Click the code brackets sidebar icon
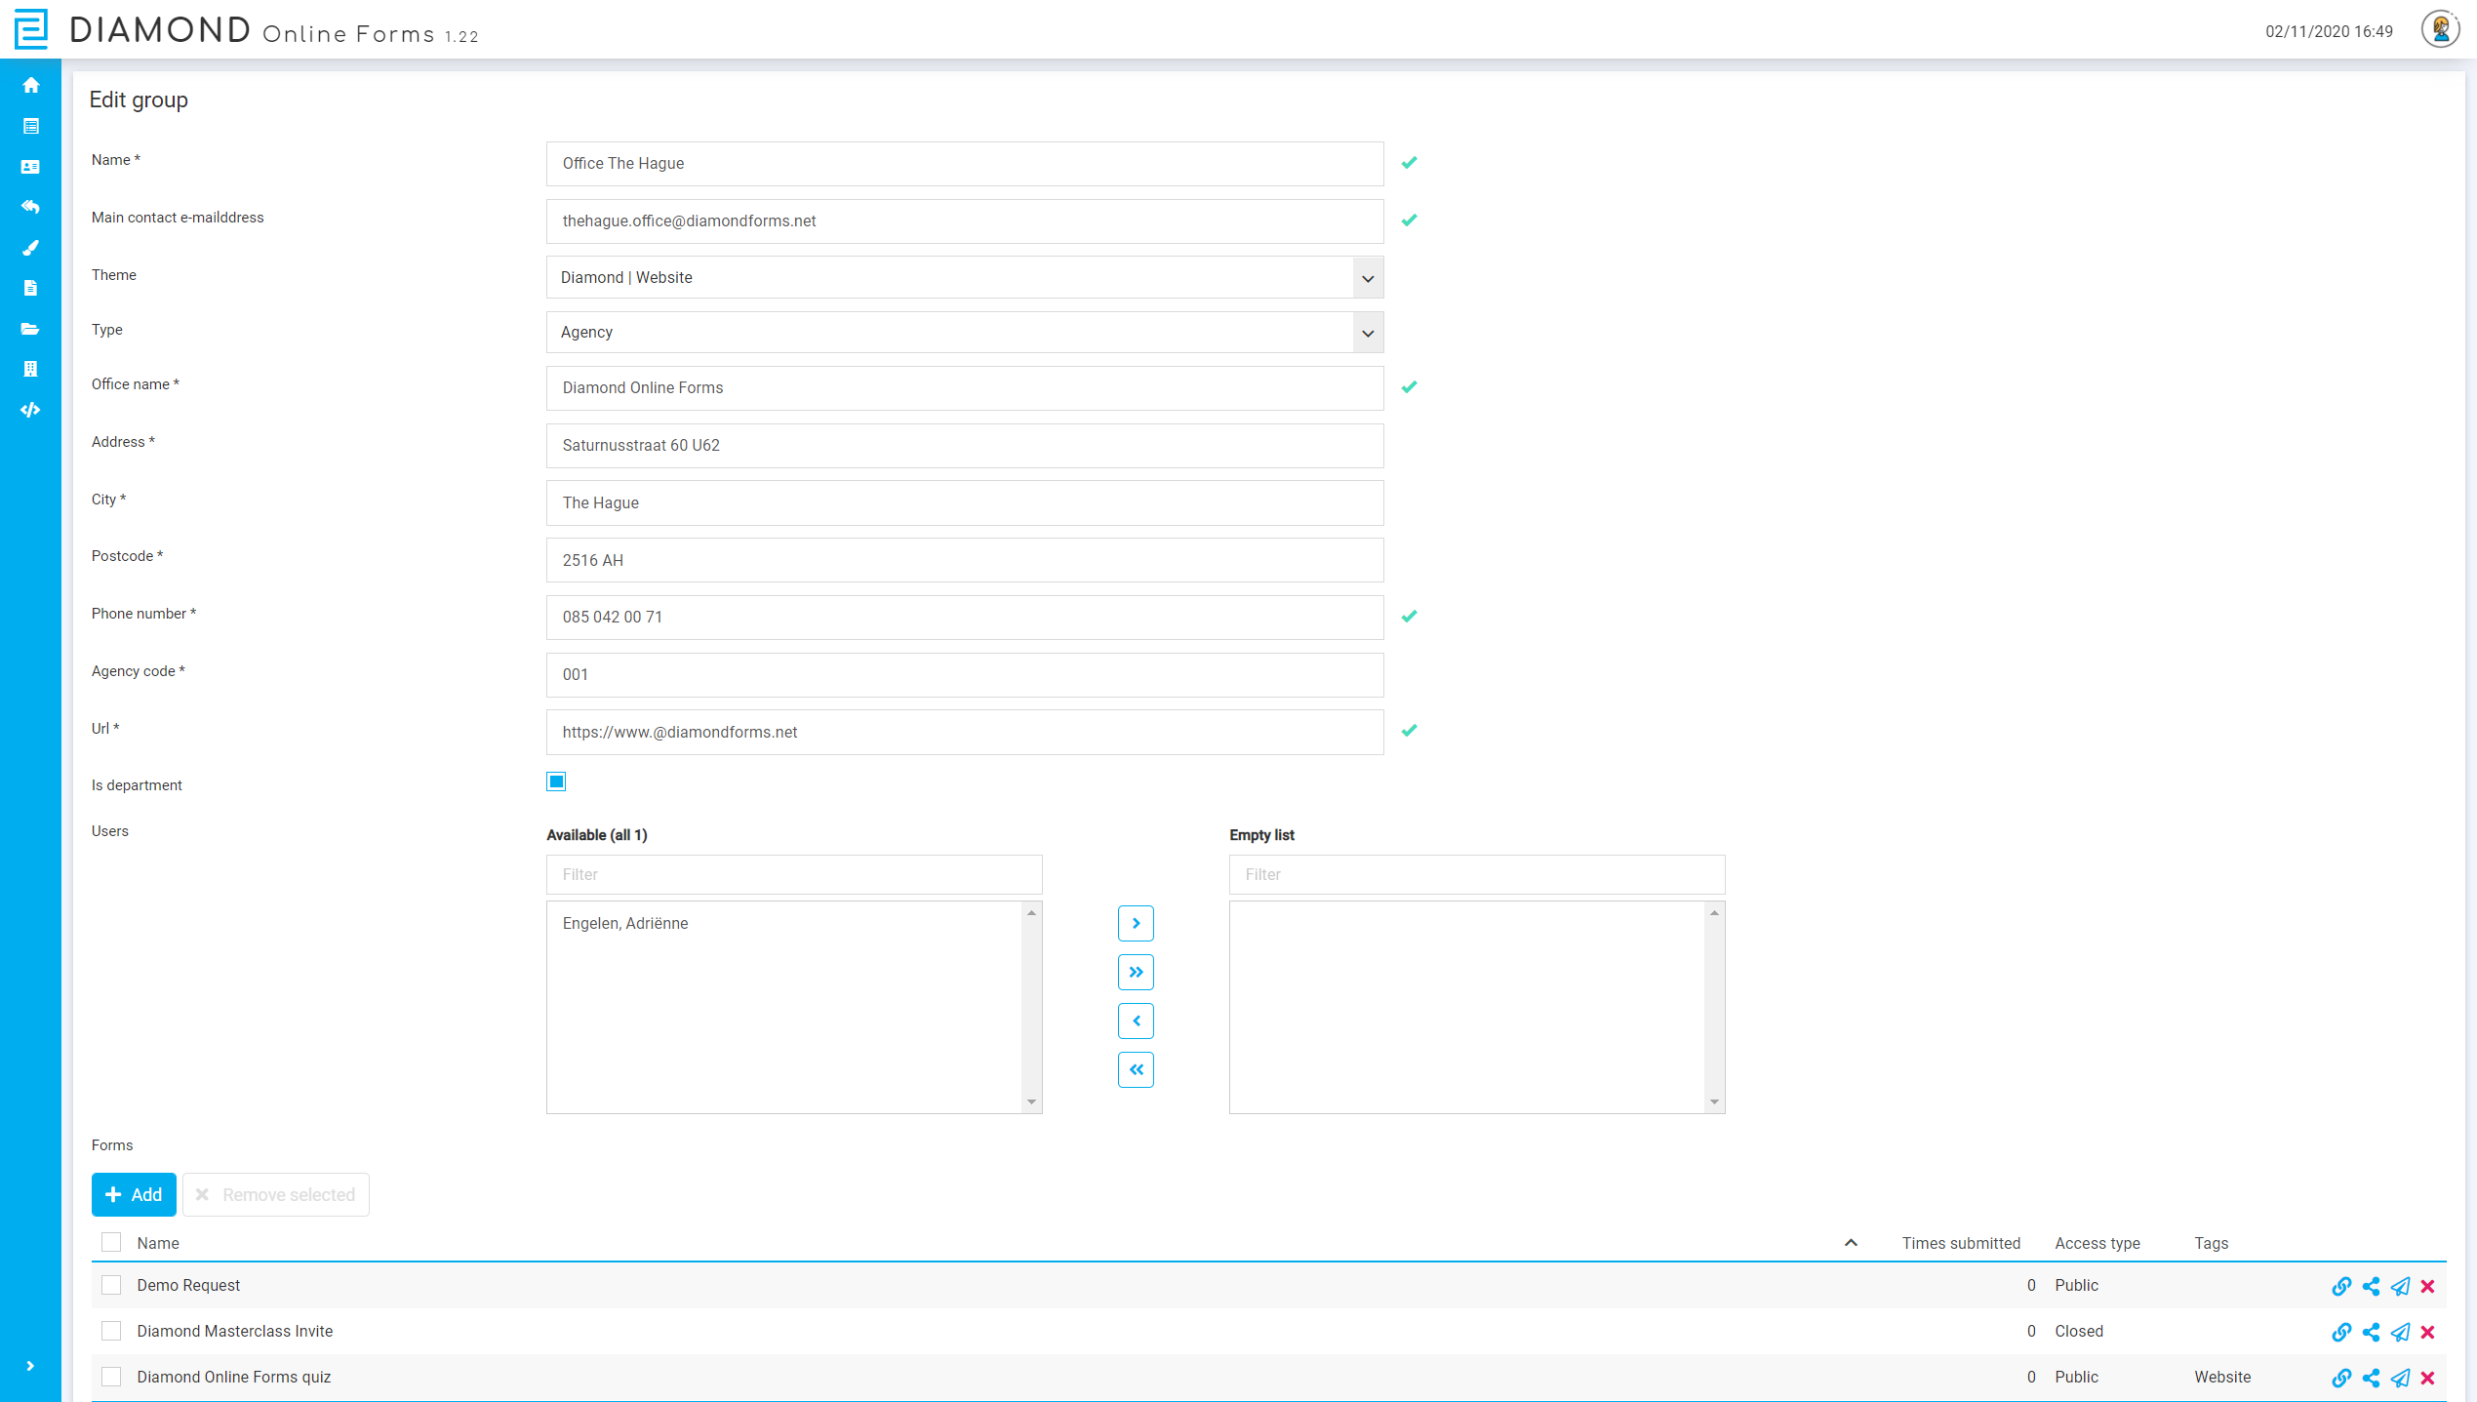The height and width of the screenshot is (1402, 2477). tap(30, 410)
